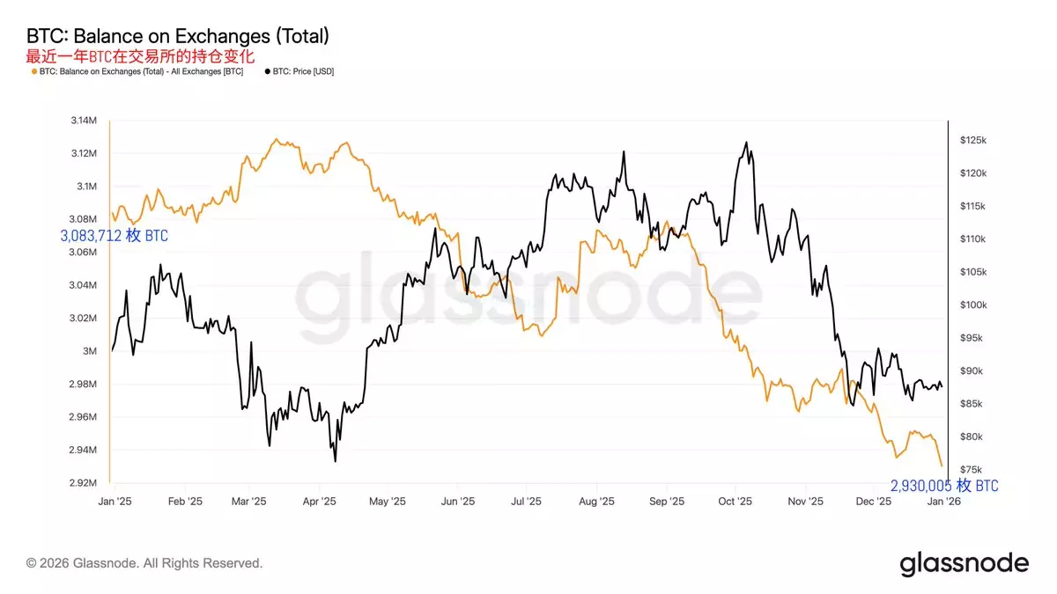Click the '3,083,712 枚 BTC' starting annotation
Screen dimensions: 1057x594
pyautogui.click(x=115, y=236)
